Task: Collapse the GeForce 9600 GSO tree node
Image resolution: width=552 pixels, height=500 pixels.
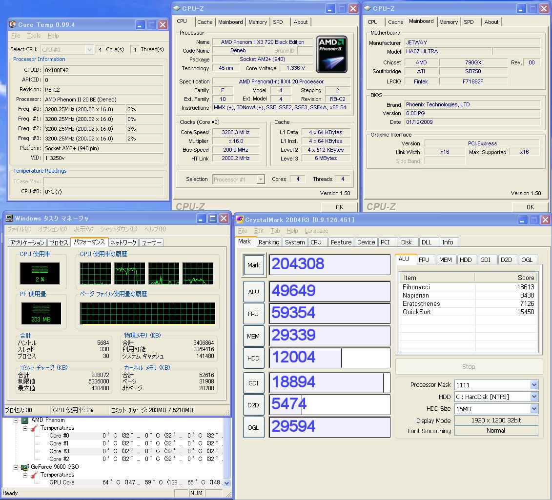Action: (16, 467)
